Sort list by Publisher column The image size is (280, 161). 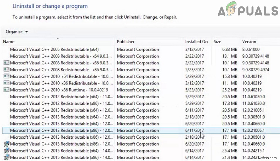pyautogui.click(x=126, y=42)
